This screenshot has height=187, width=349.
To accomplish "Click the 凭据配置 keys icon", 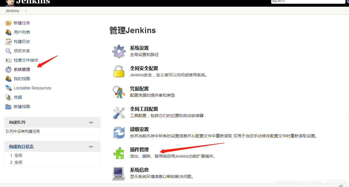I will point(119,92).
